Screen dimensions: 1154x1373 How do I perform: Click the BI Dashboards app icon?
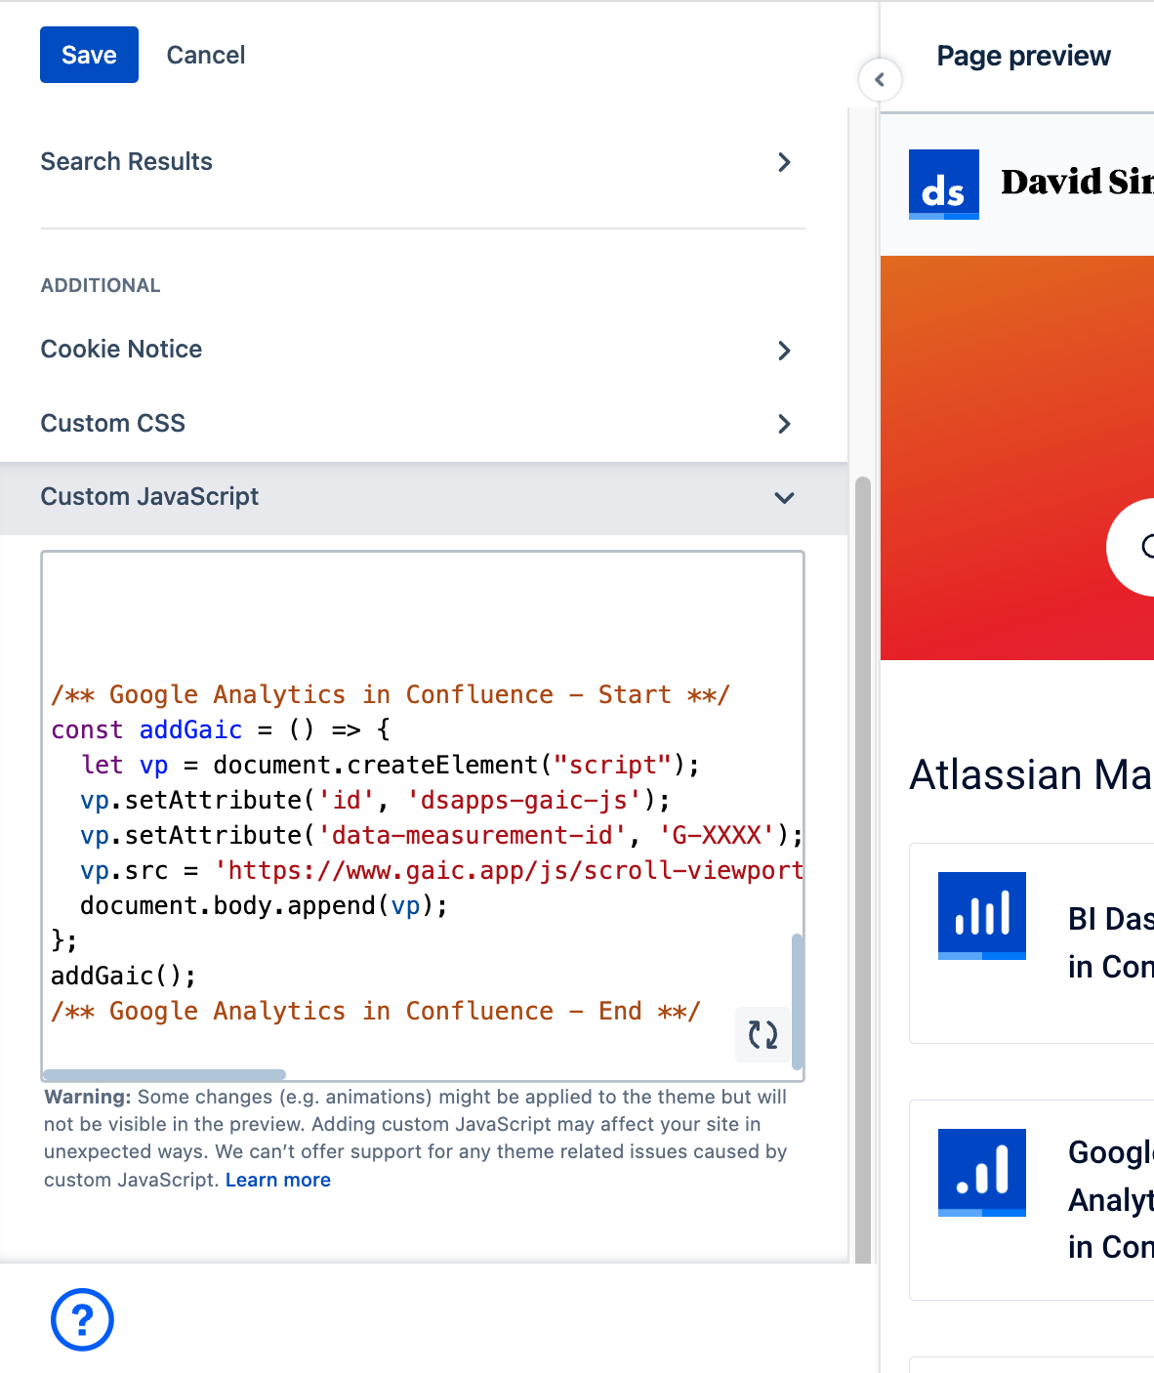click(981, 915)
